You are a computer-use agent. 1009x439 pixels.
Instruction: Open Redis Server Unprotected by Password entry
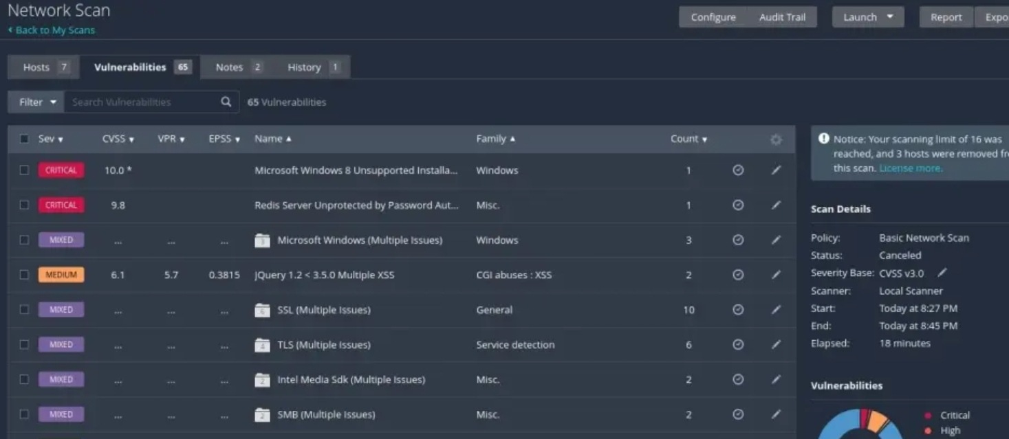point(356,205)
